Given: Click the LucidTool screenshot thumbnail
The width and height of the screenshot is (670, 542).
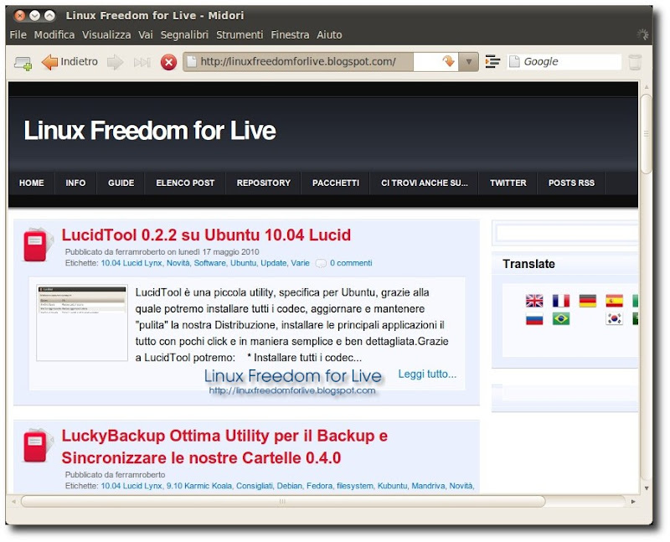Looking at the screenshot, I should 82,323.
